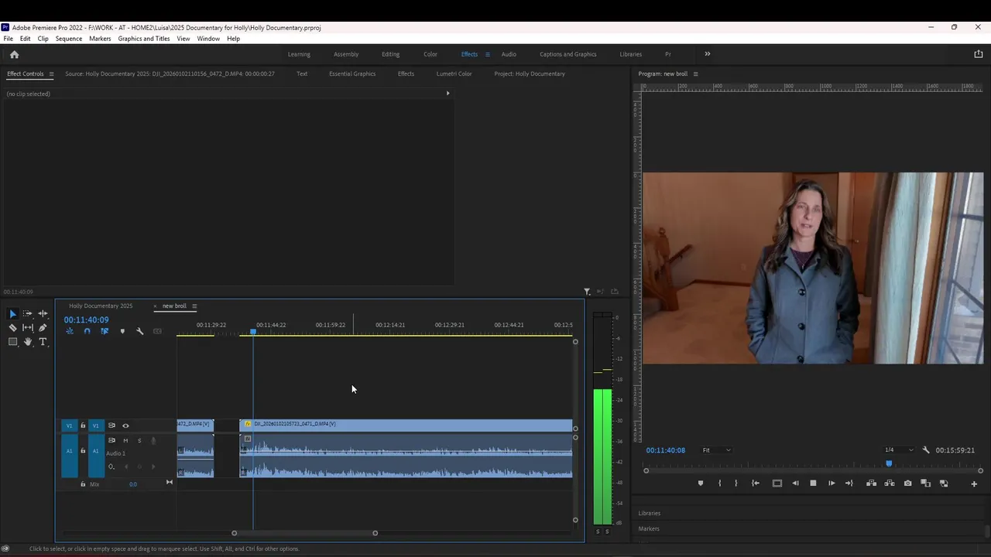The image size is (991, 557).
Task: Toggle snap in timeline magnet icon
Action: tap(87, 331)
